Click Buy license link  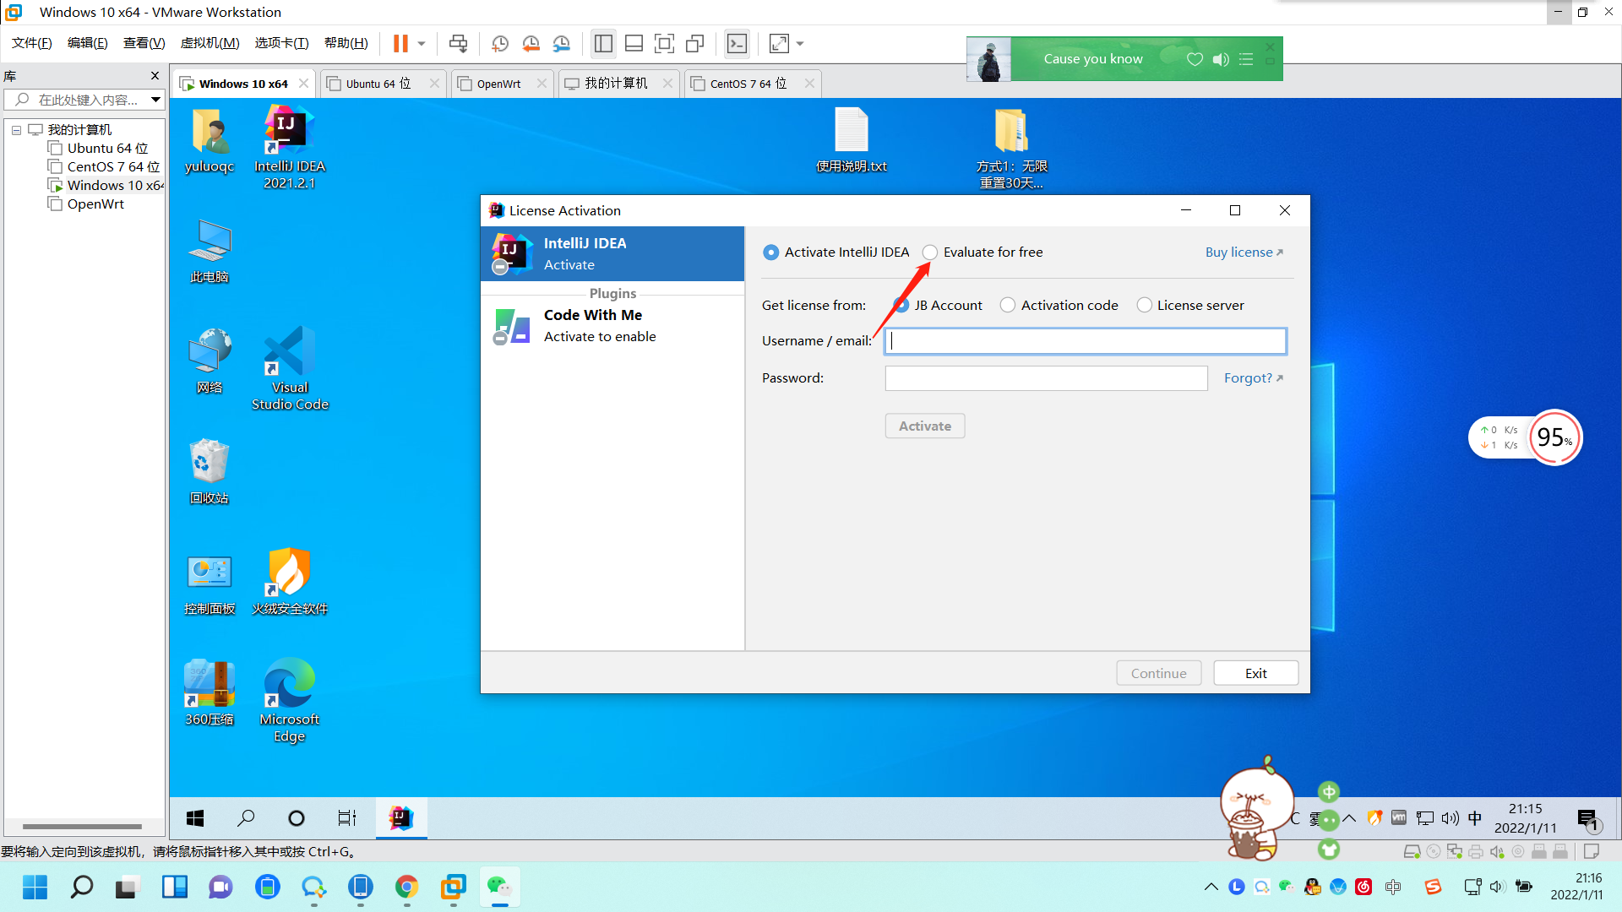(1244, 252)
